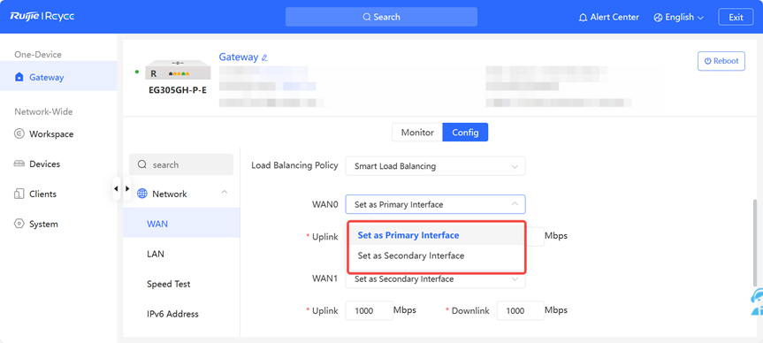Select Workspace in the sidebar
The height and width of the screenshot is (343, 763).
click(x=58, y=133)
